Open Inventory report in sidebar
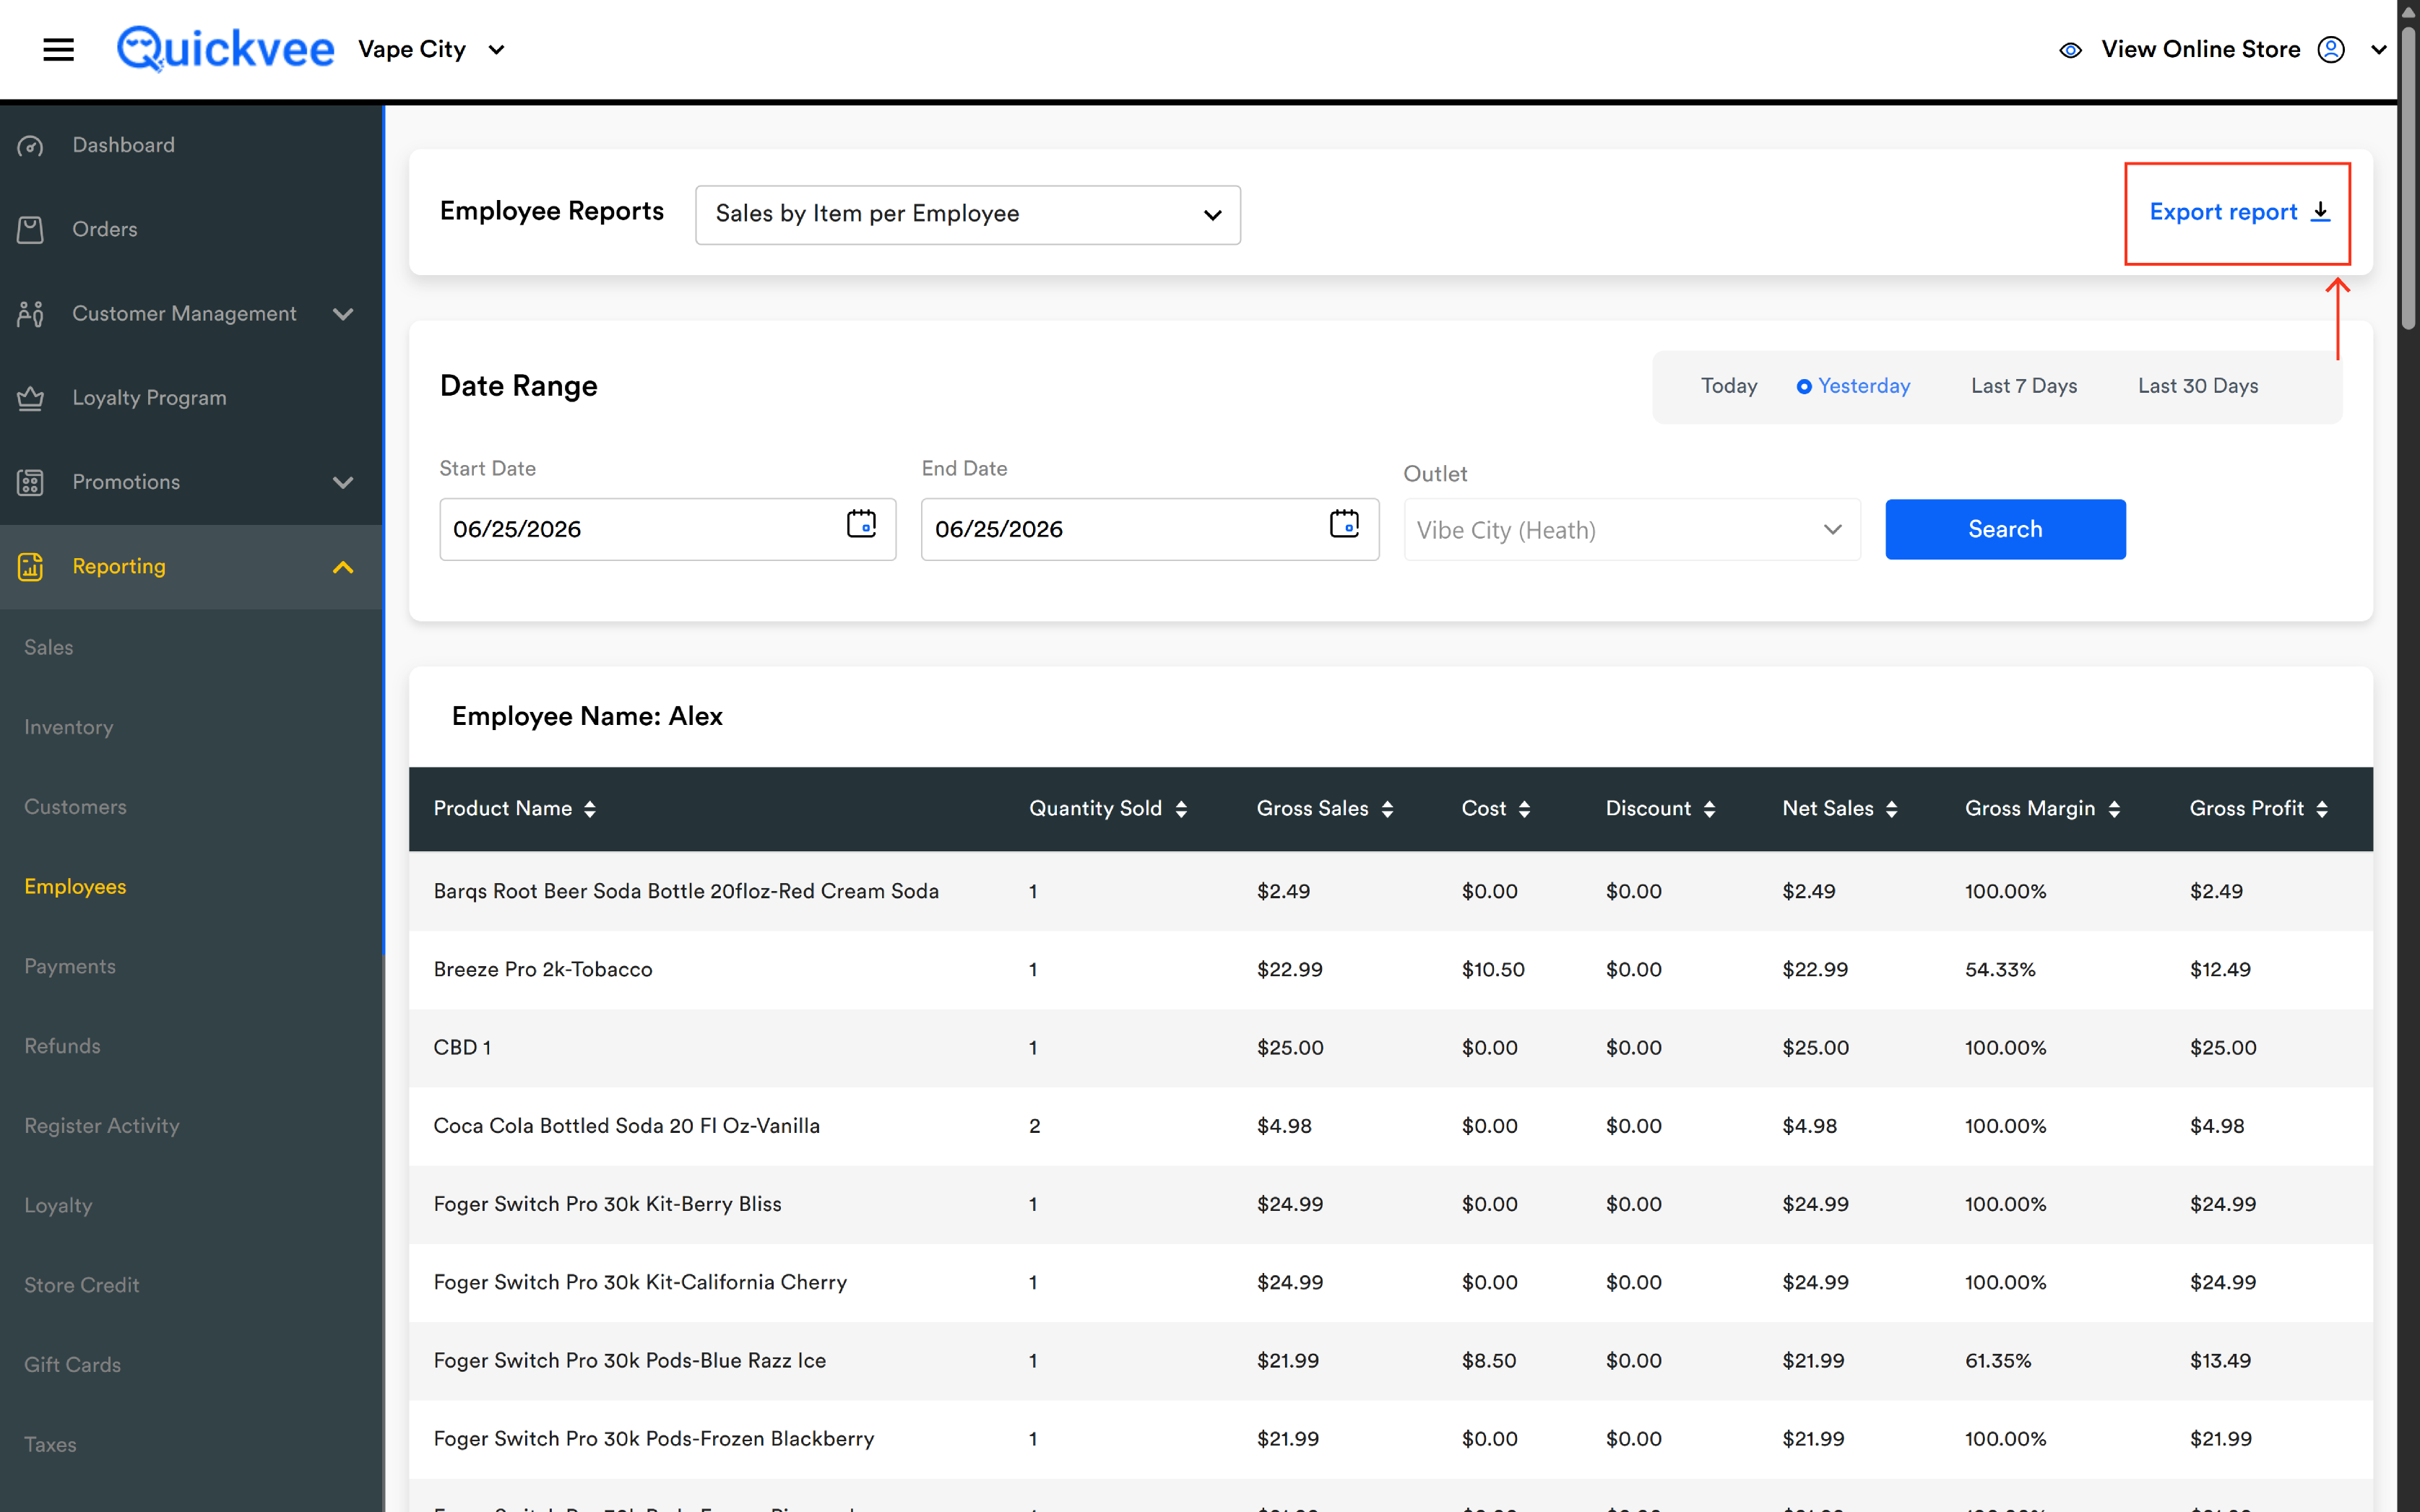 [69, 727]
